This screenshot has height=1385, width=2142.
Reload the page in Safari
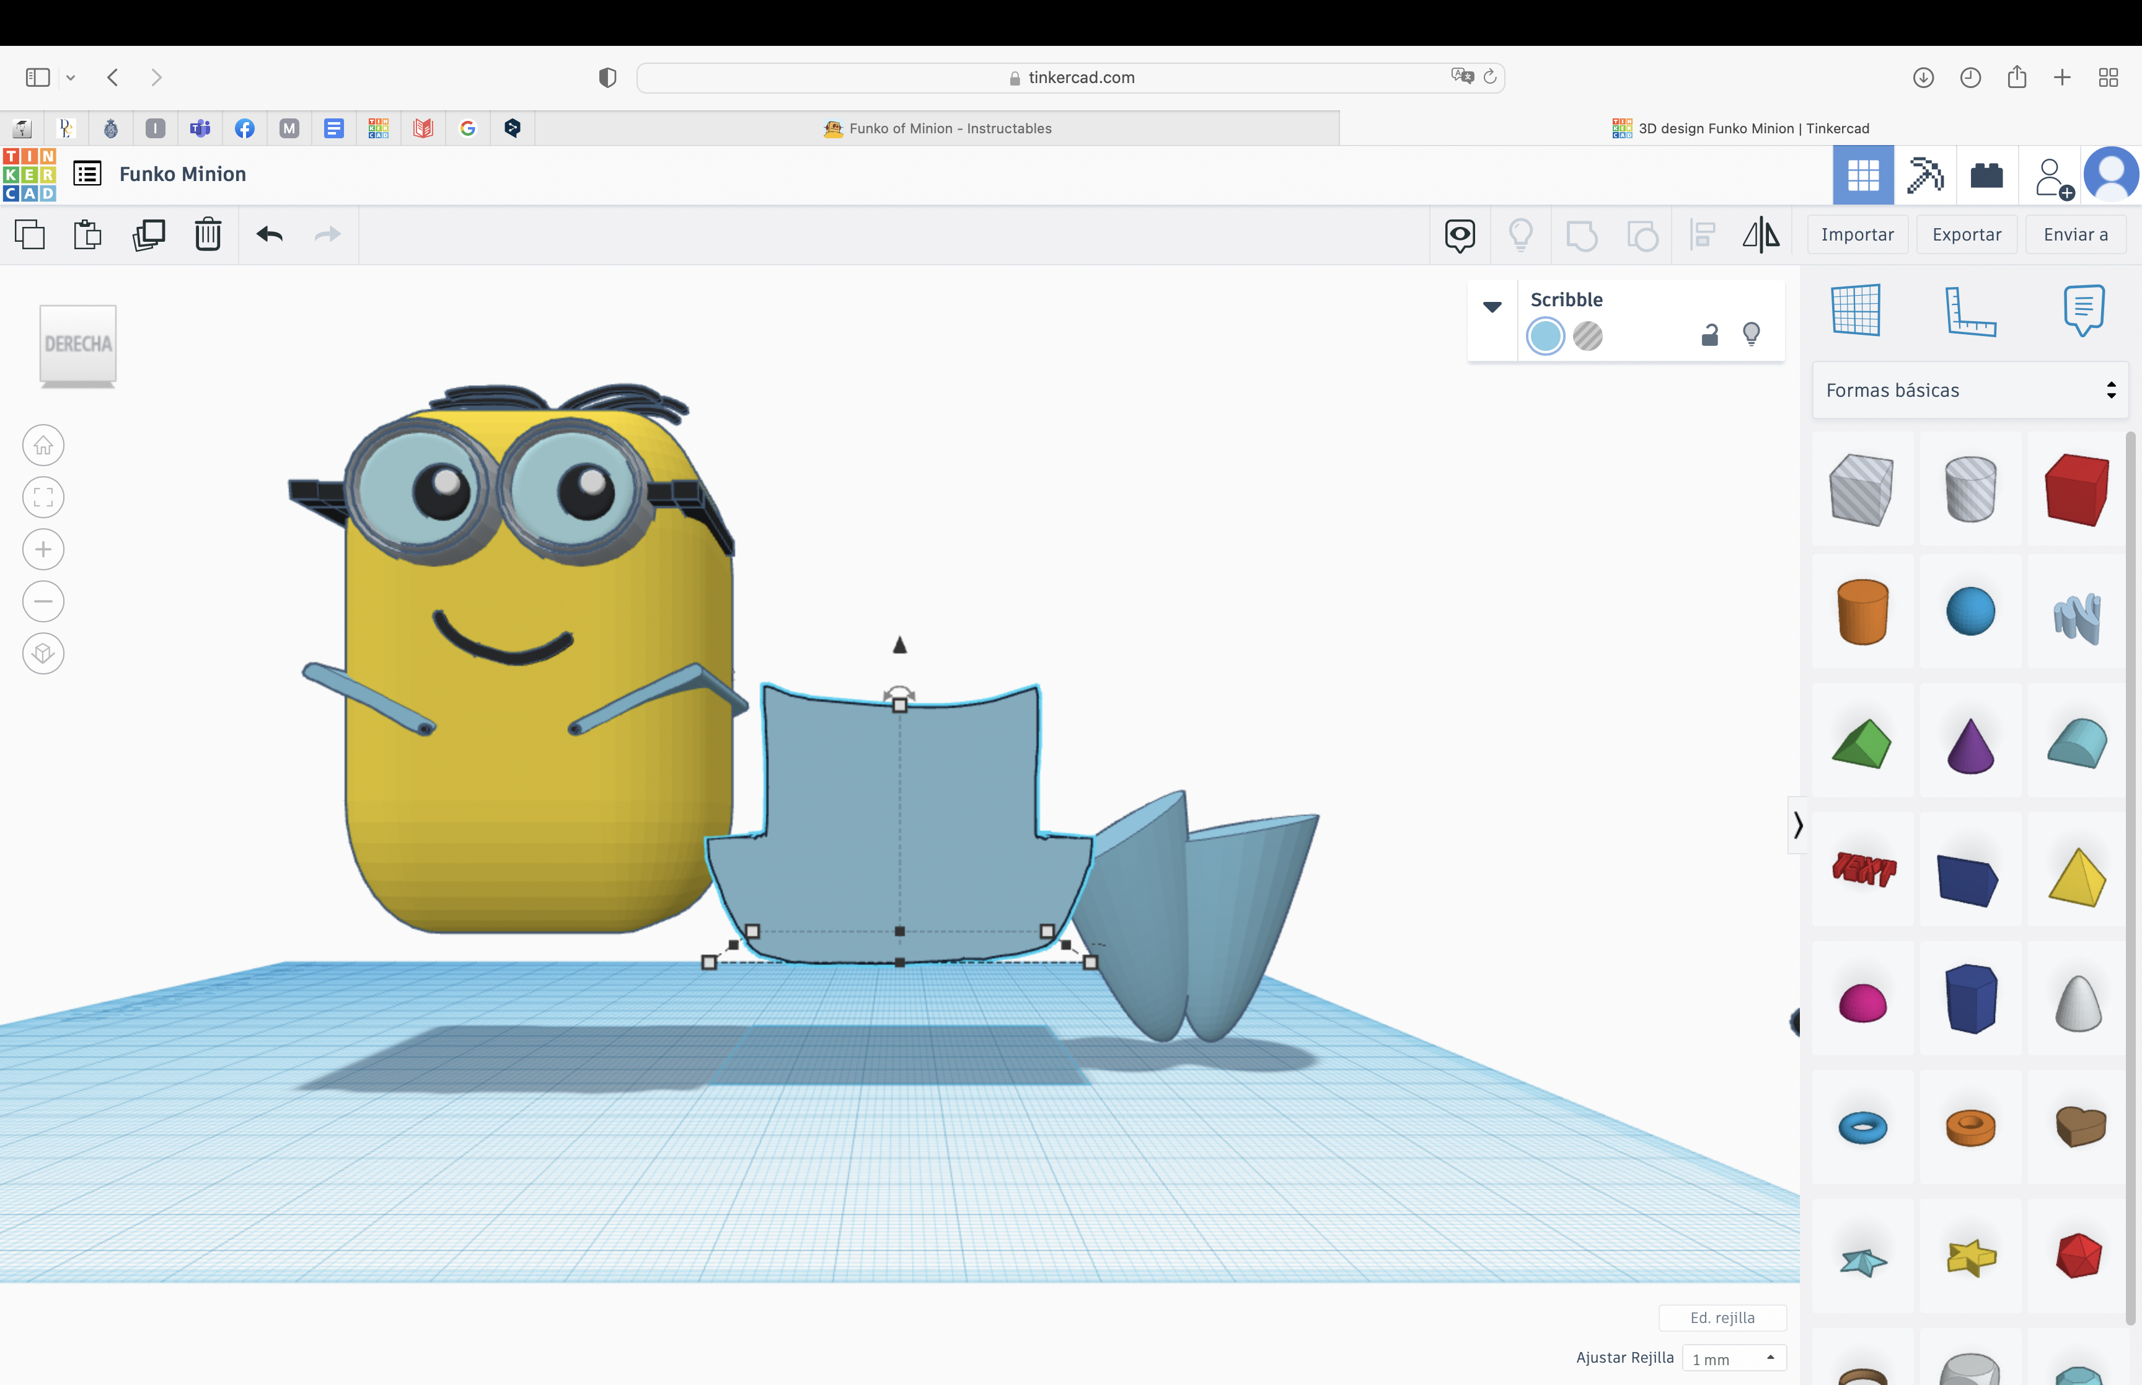point(1489,76)
